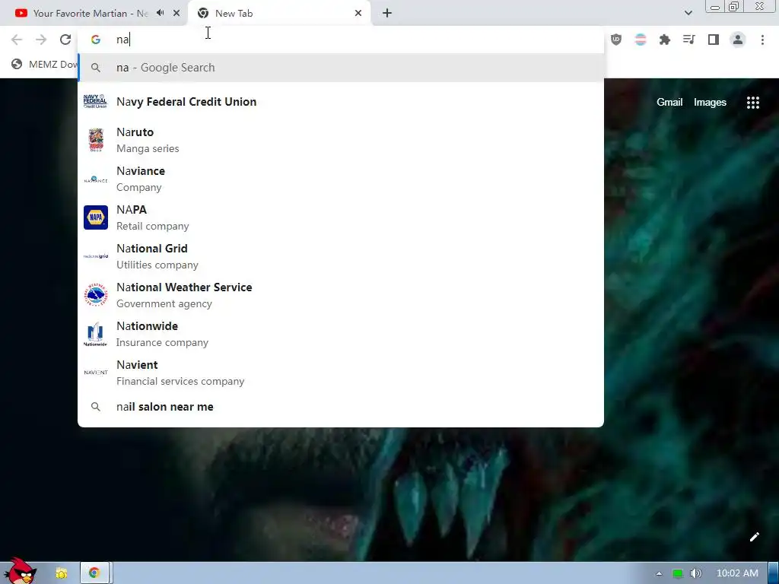Mute the YouTube tab audio speaker icon
The height and width of the screenshot is (584, 779).
pyautogui.click(x=160, y=13)
